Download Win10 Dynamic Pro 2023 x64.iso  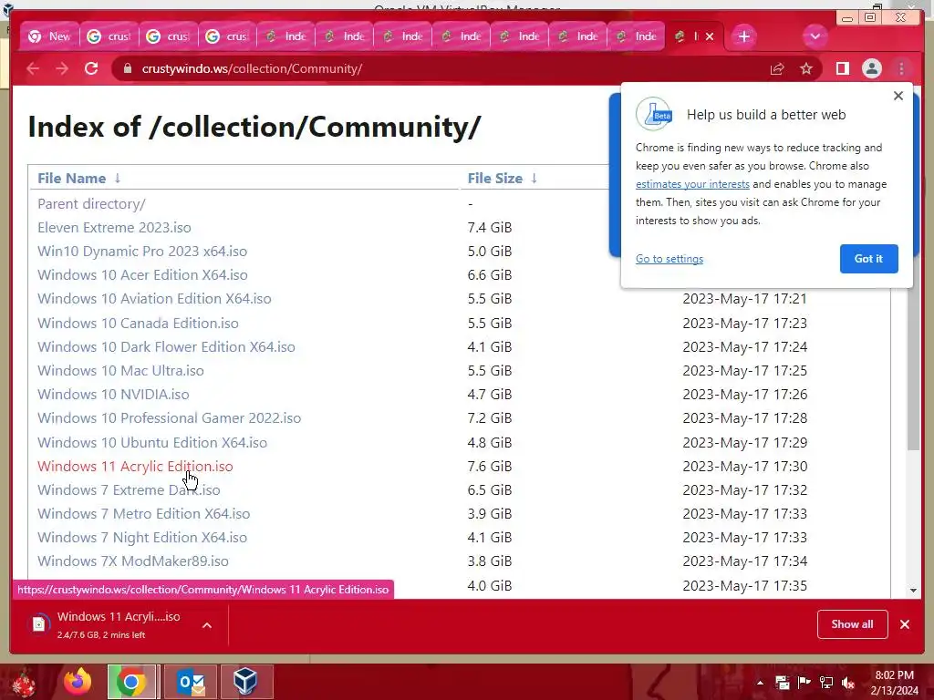coord(142,252)
